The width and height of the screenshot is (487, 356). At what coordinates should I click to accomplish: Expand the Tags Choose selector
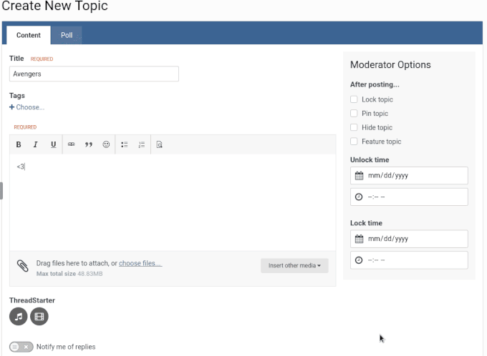pyautogui.click(x=27, y=107)
